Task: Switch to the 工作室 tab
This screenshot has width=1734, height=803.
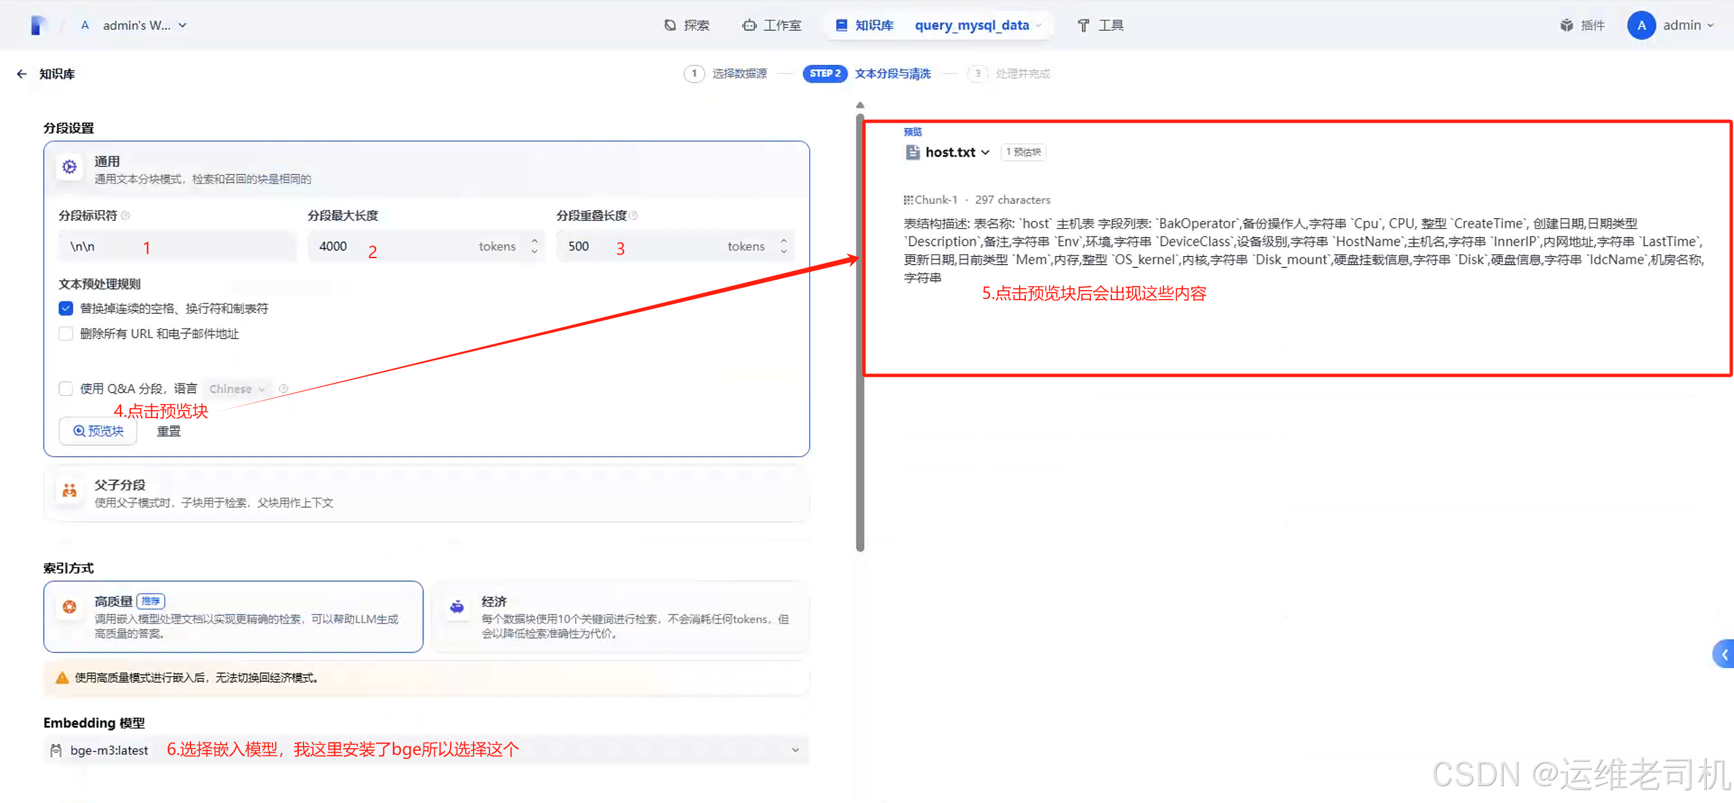Action: point(772,25)
